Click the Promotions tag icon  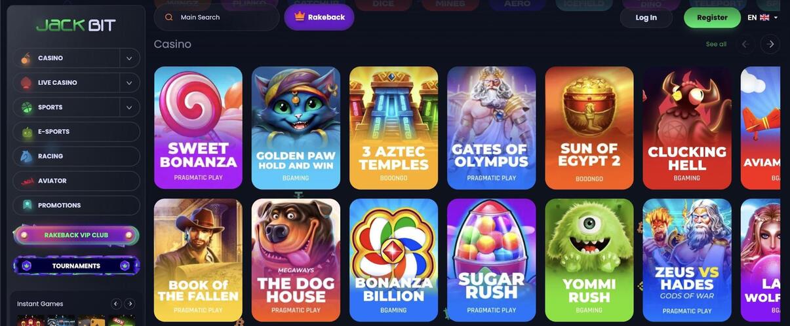(x=26, y=206)
